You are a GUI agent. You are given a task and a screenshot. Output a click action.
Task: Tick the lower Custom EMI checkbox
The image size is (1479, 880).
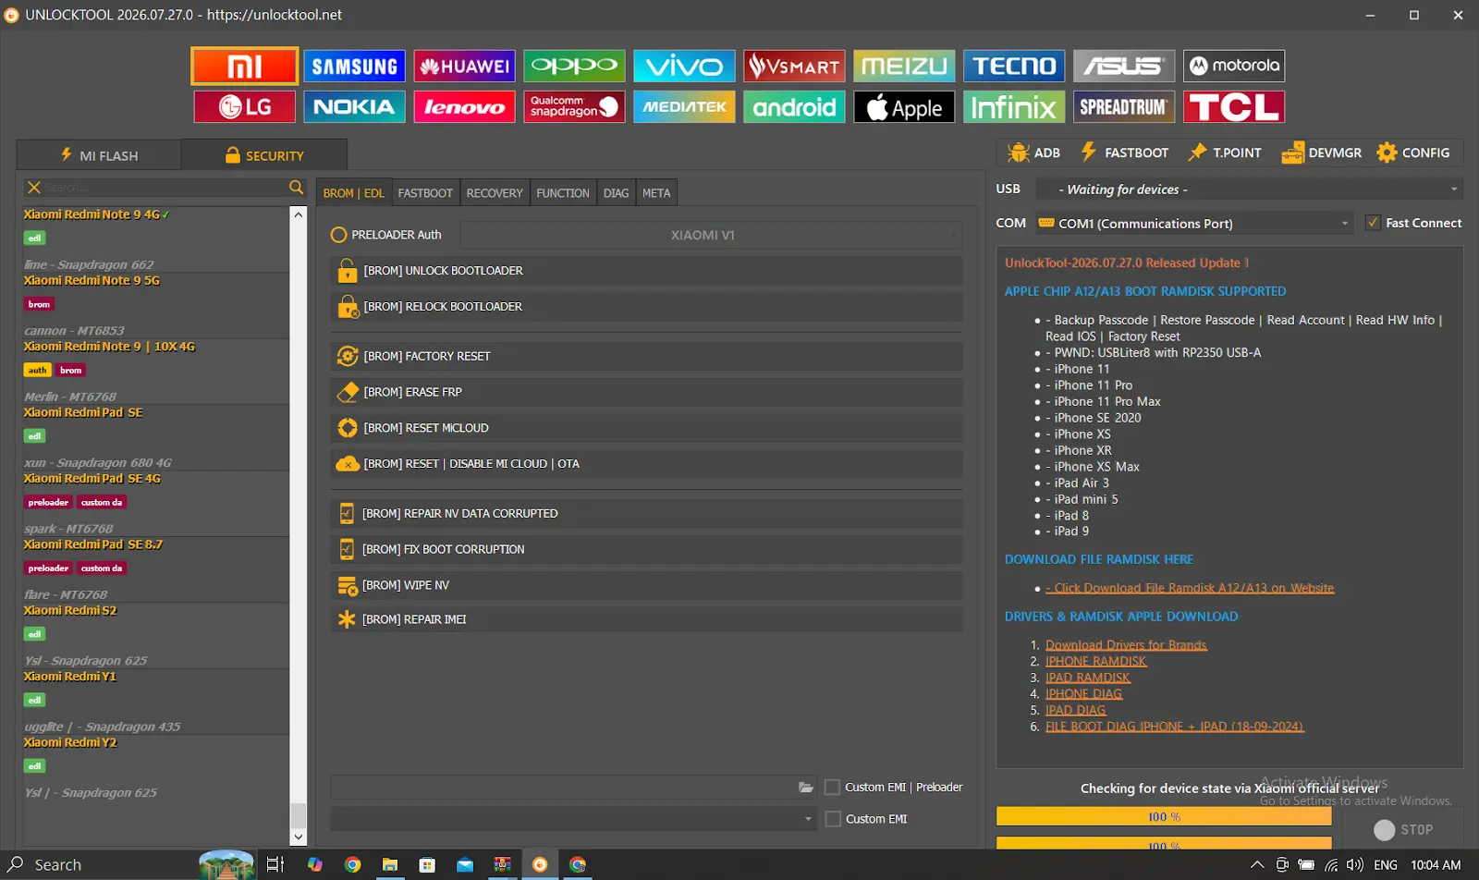click(x=833, y=819)
